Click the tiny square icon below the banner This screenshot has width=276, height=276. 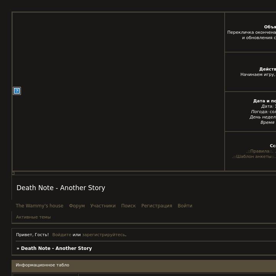(x=13, y=173)
